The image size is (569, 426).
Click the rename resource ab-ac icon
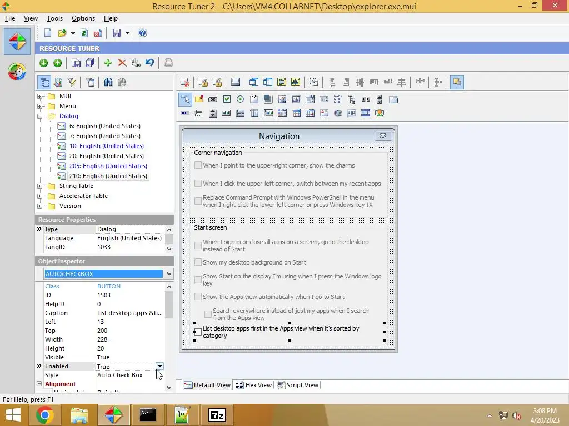click(136, 63)
